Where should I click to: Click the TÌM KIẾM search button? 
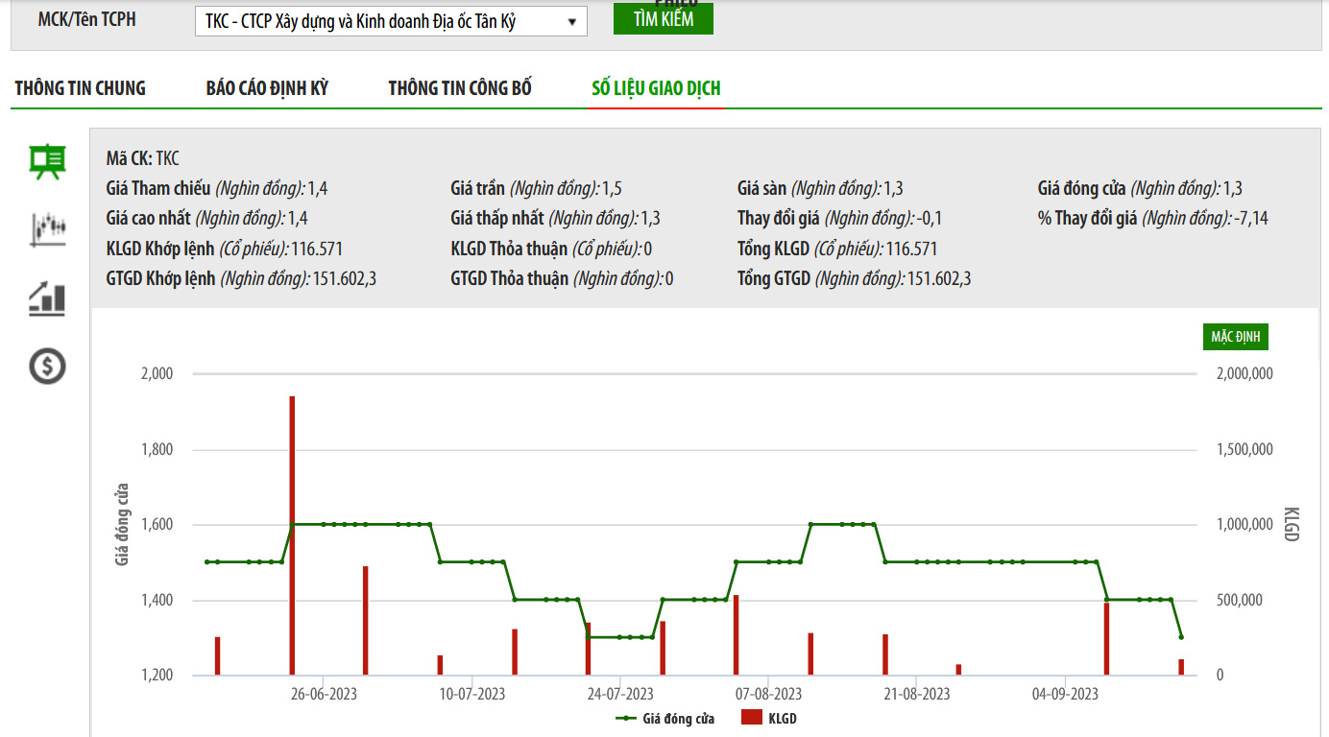tap(663, 18)
